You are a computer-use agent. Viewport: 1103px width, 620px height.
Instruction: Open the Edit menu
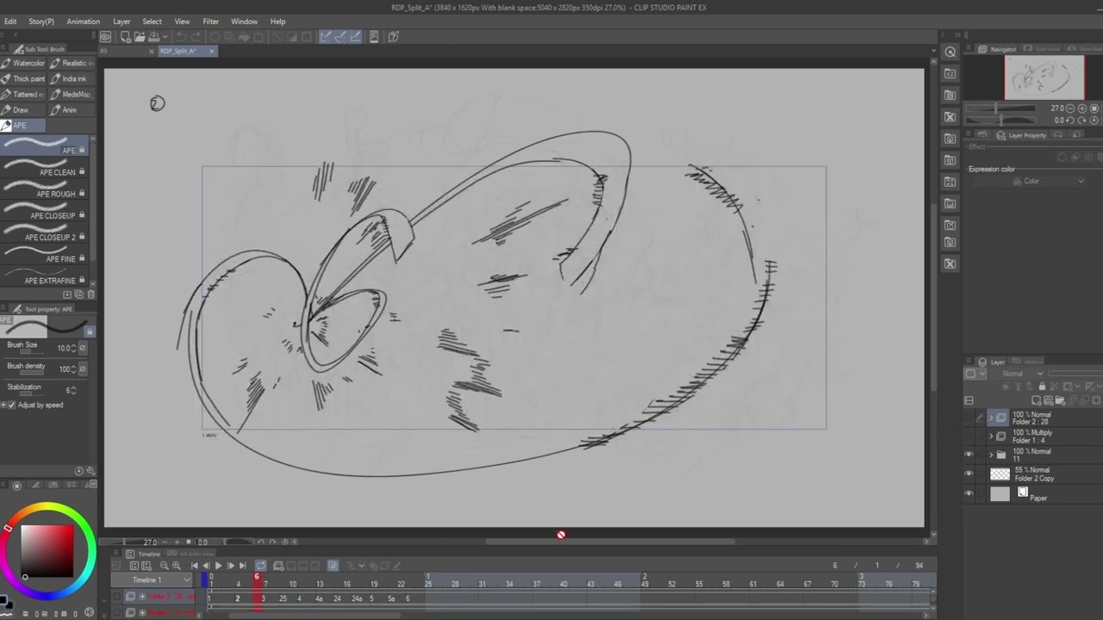coord(10,22)
